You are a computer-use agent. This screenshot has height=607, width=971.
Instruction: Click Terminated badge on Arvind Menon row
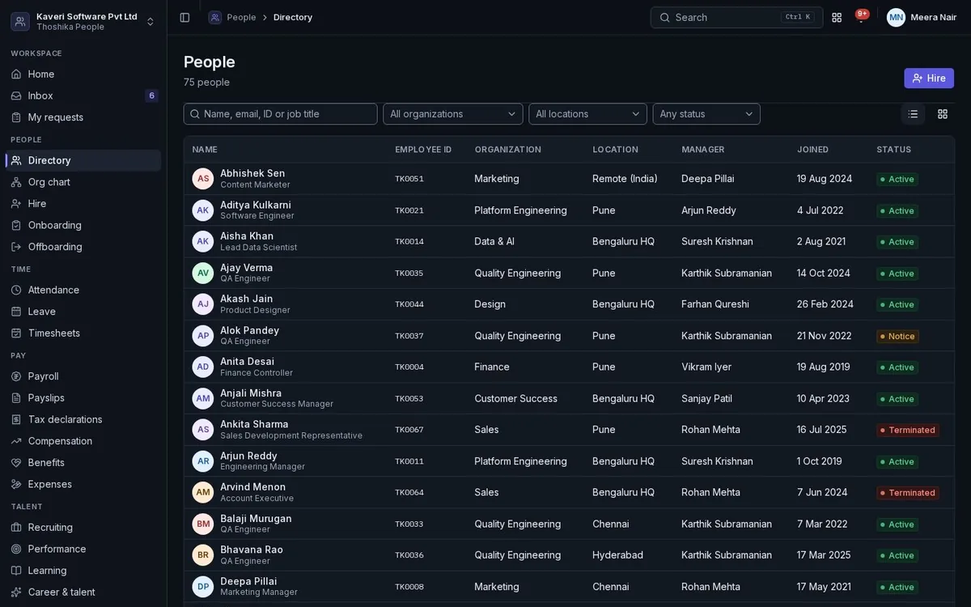pyautogui.click(x=908, y=493)
